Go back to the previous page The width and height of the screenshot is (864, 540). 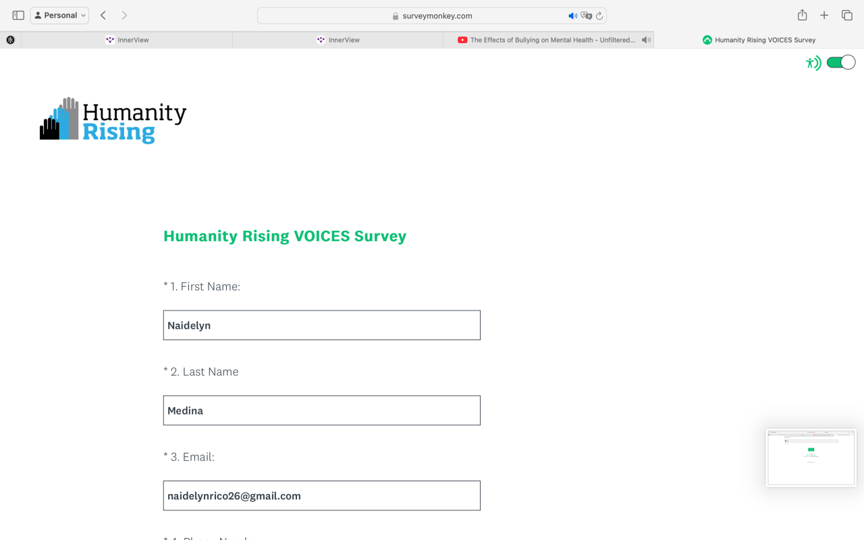point(103,16)
